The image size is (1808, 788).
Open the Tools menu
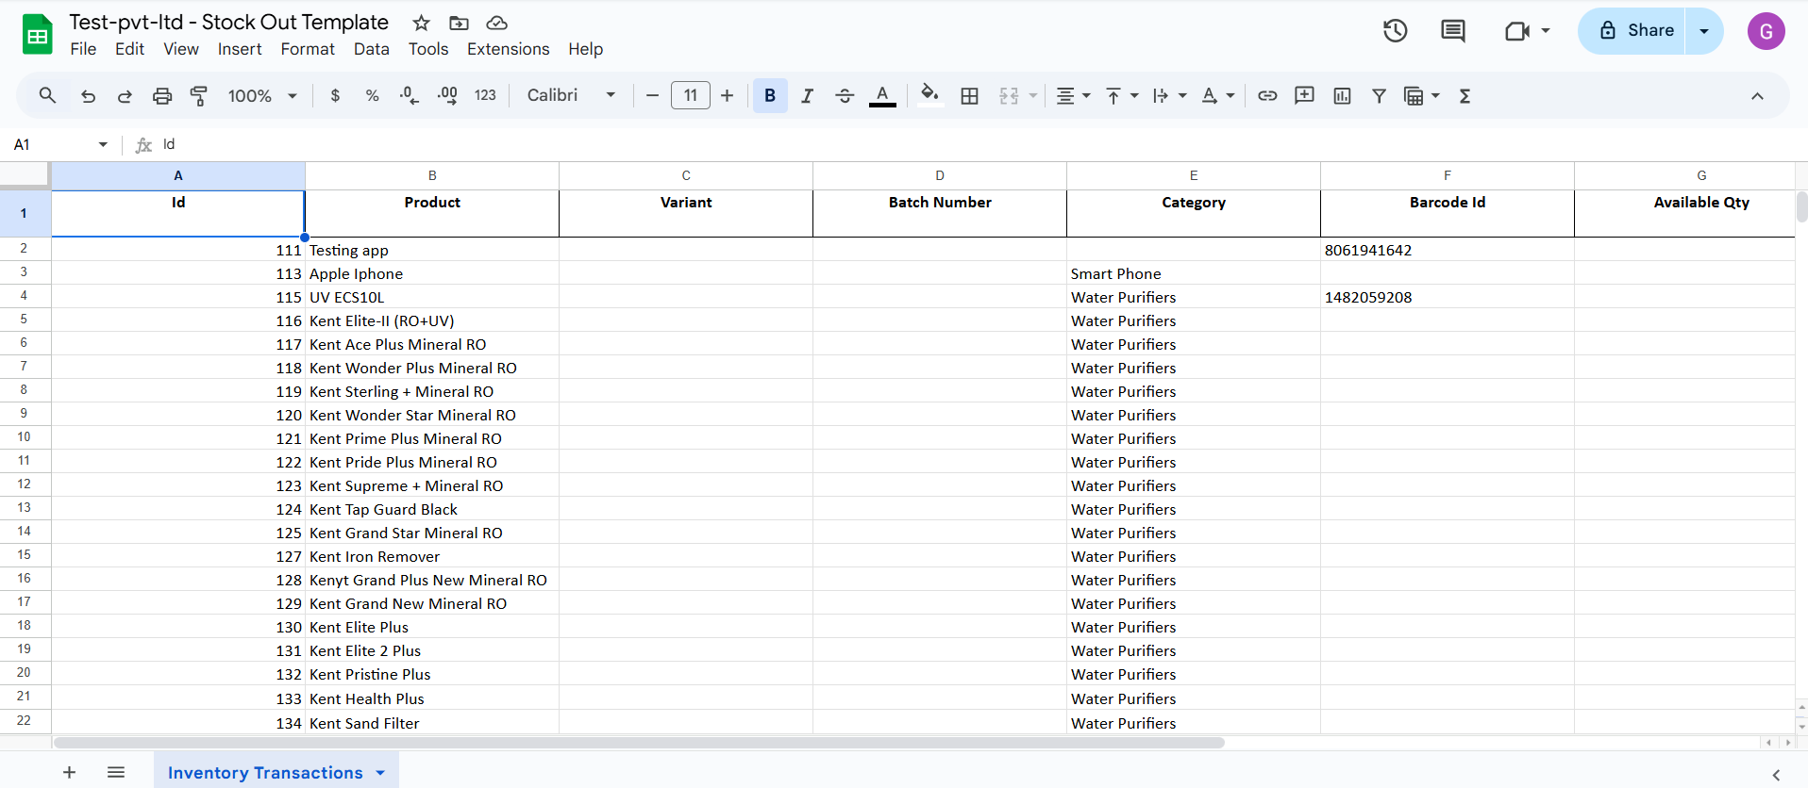(x=428, y=49)
